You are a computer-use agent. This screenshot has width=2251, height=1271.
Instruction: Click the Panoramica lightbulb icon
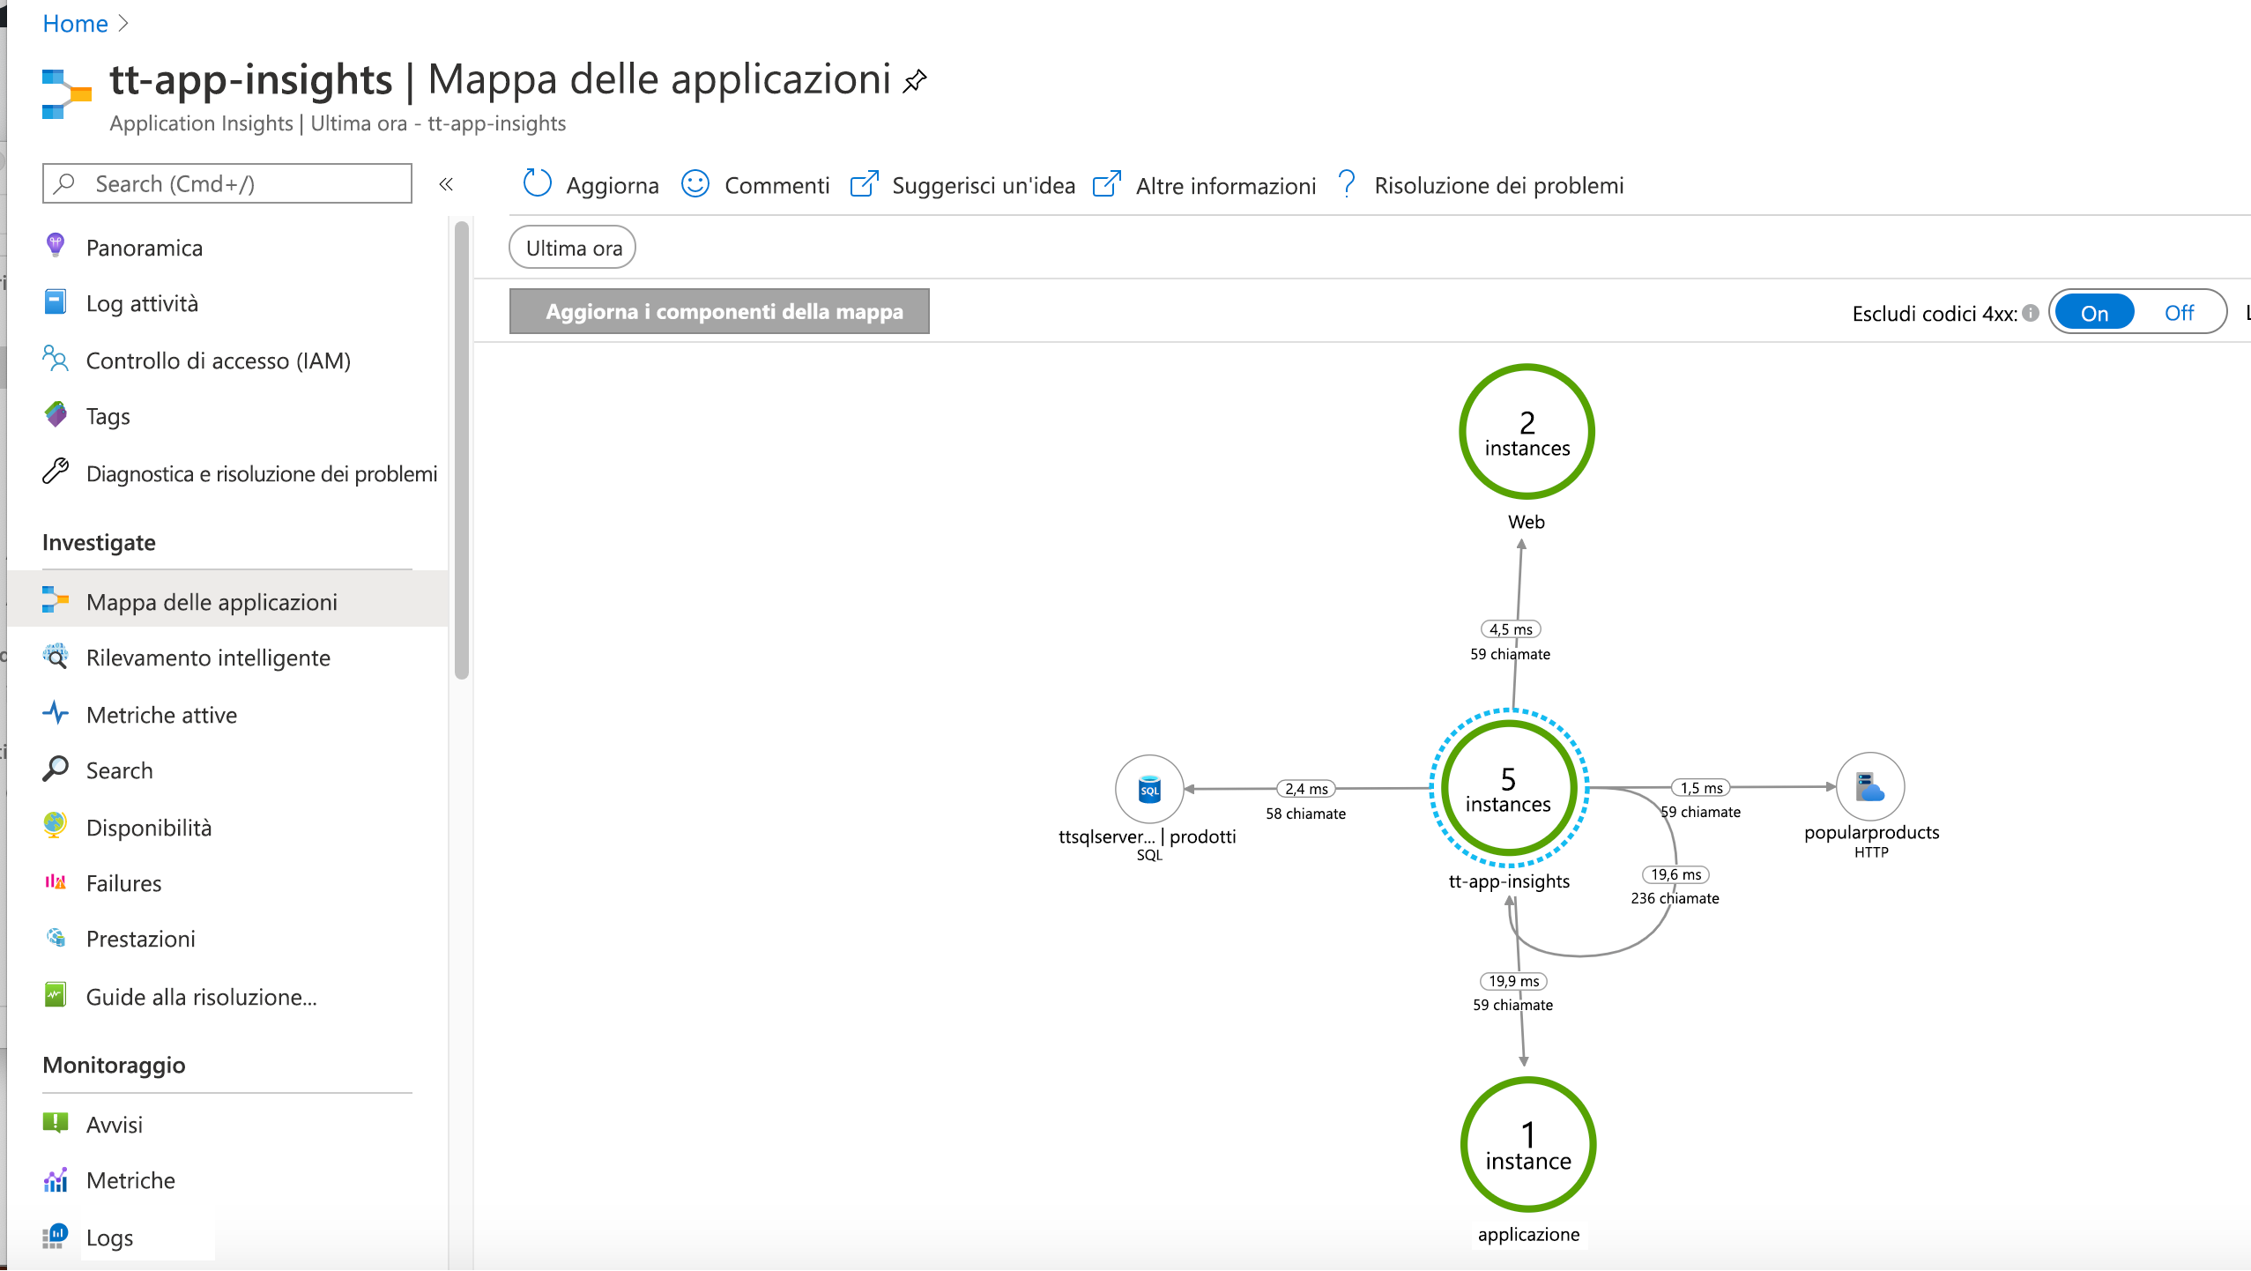point(55,246)
